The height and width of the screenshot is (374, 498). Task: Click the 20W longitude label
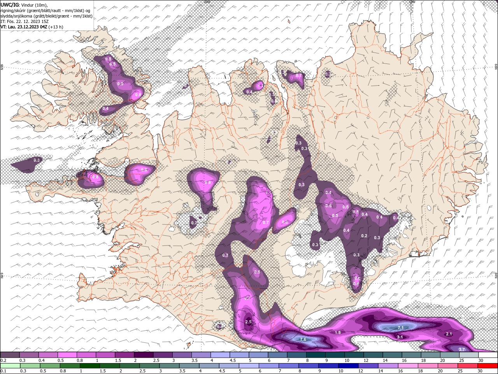[x=207, y=2]
